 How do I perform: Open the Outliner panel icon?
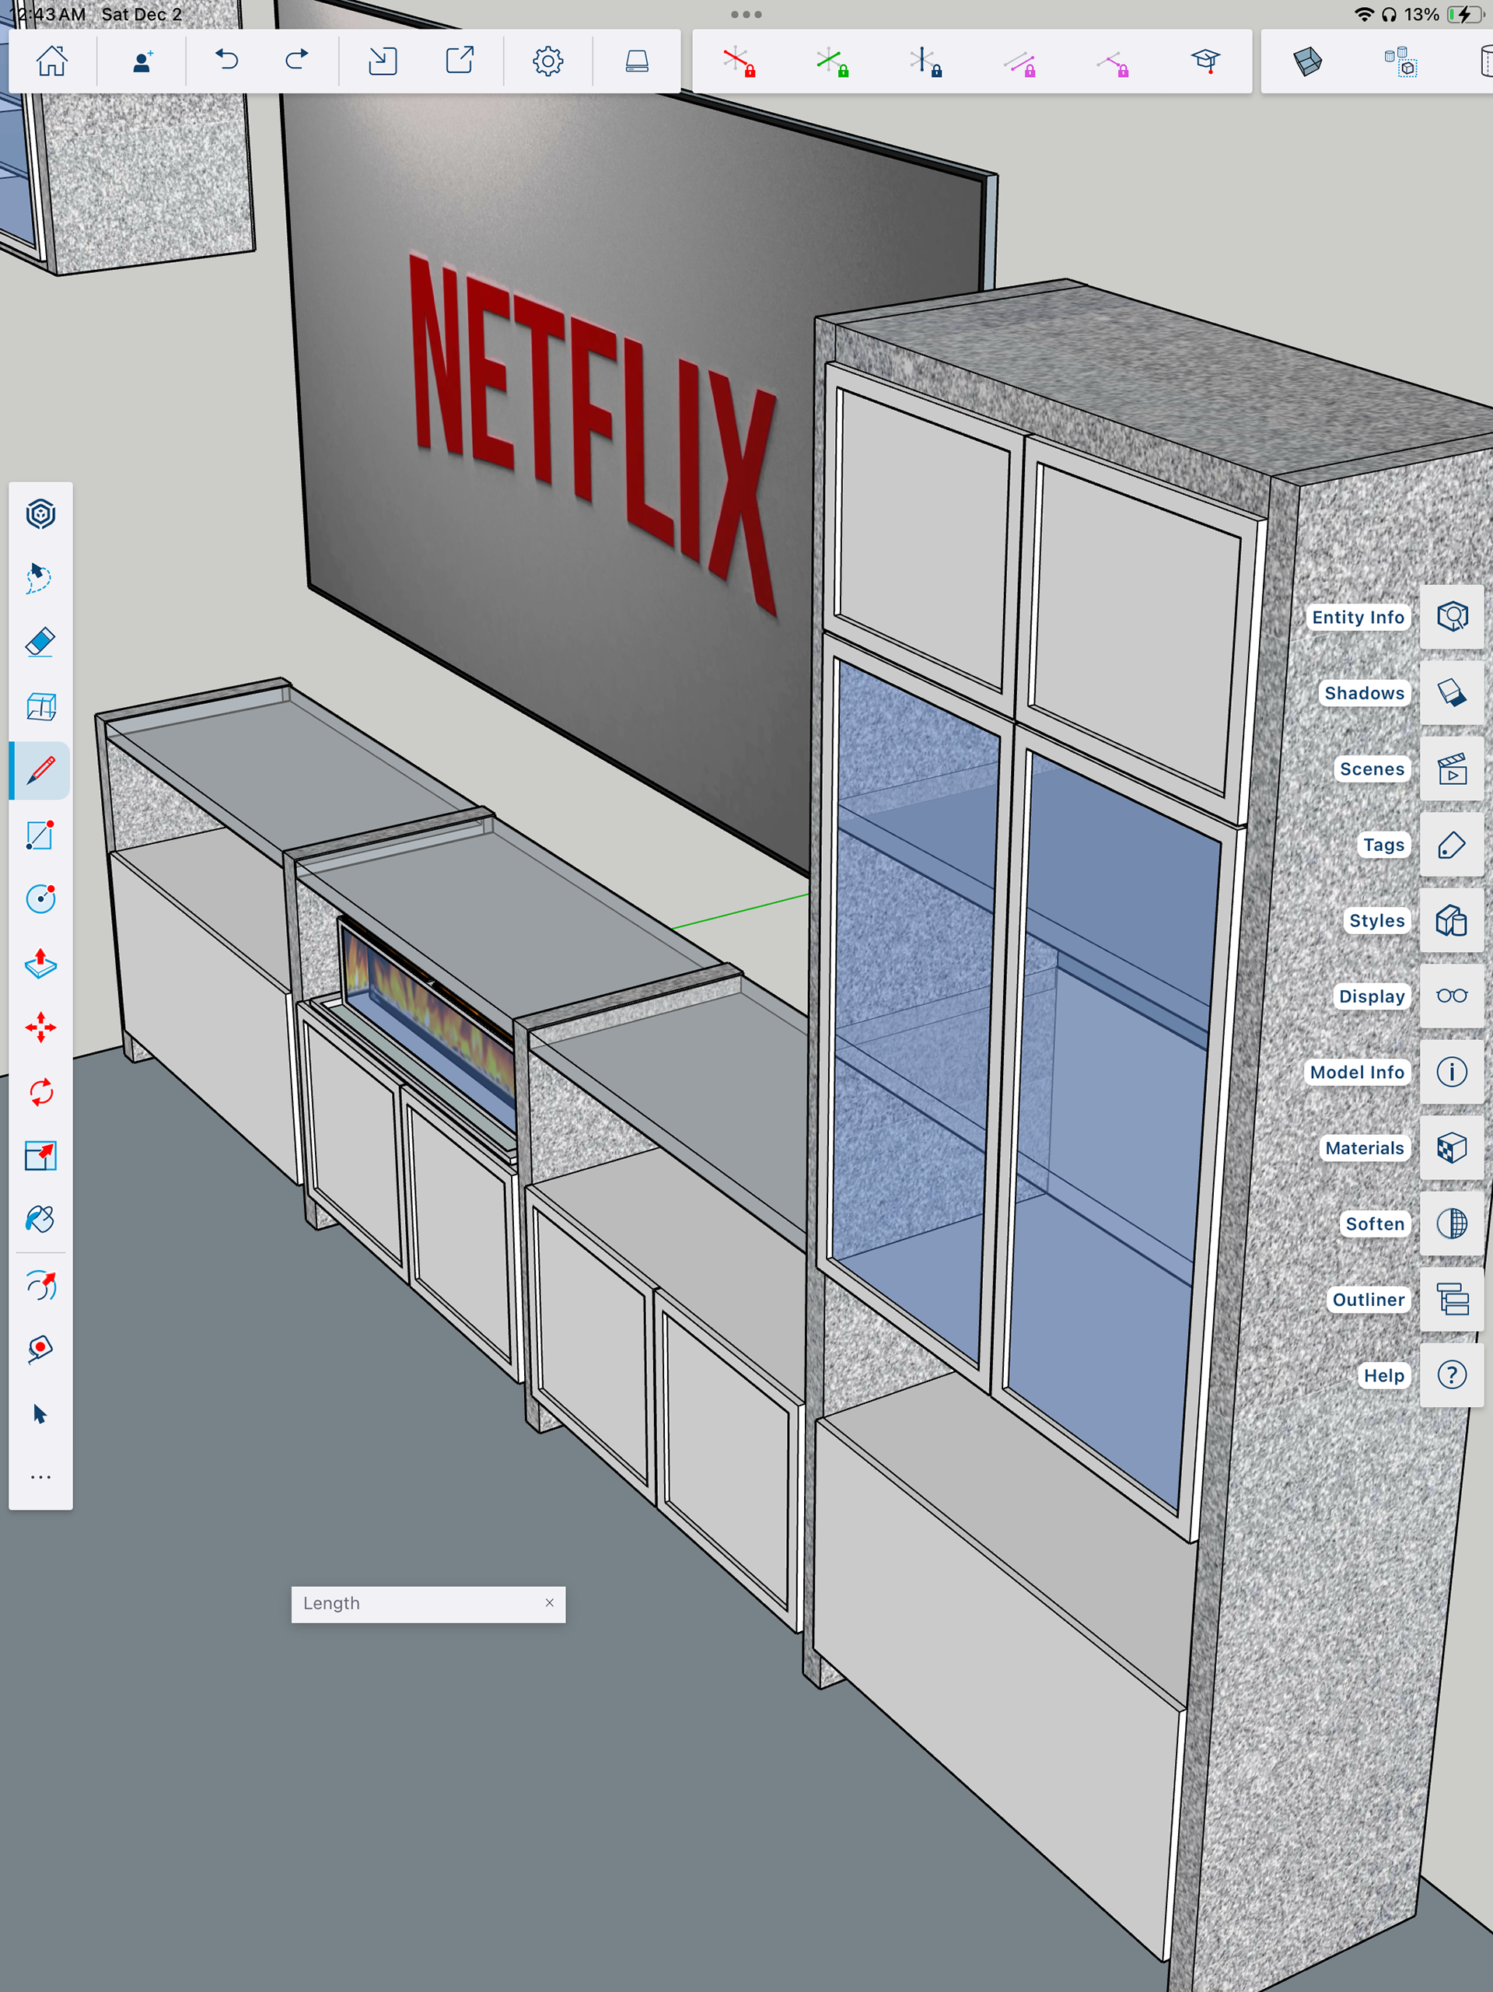click(x=1452, y=1300)
